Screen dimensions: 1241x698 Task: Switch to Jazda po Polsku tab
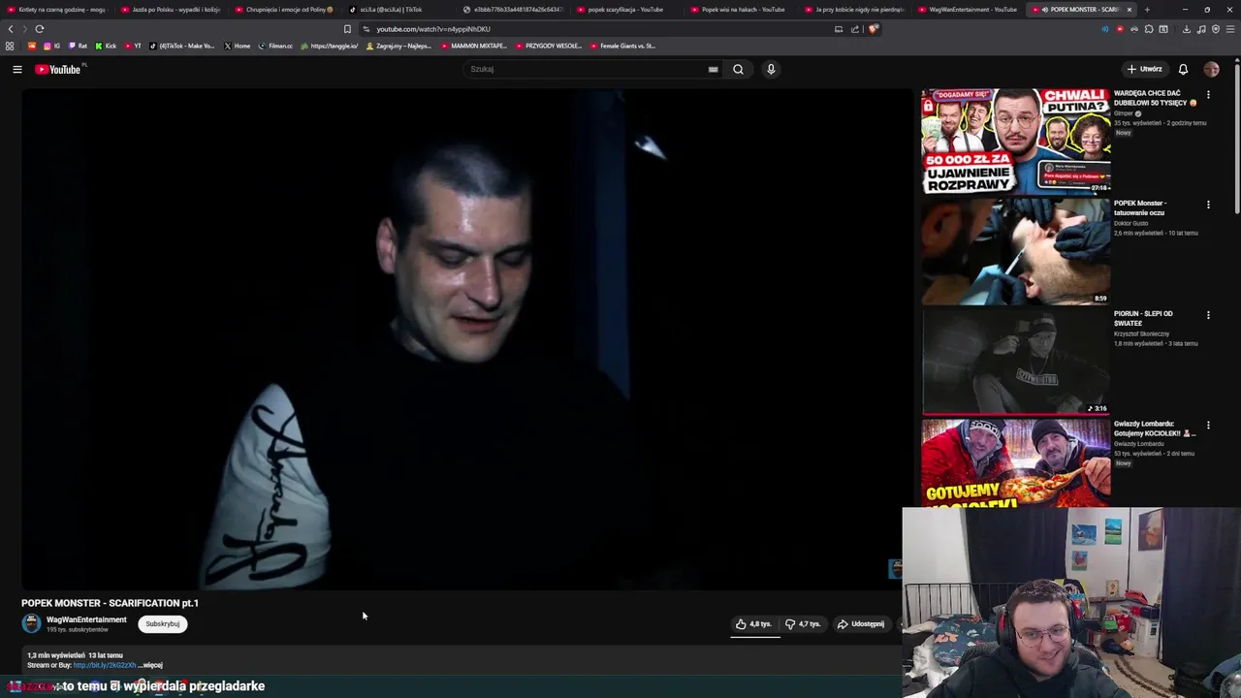tap(172, 10)
